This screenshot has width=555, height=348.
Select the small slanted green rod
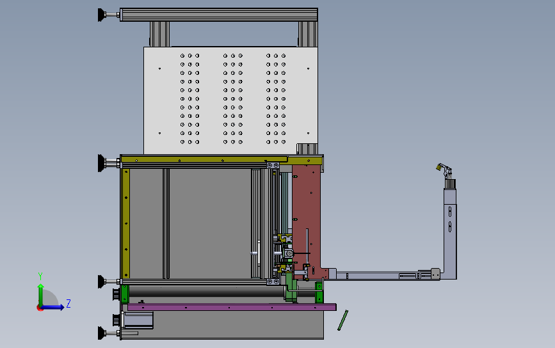coord(342,320)
